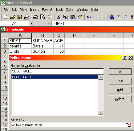Run Spelling check (ABC icon)

(x=50, y=17)
